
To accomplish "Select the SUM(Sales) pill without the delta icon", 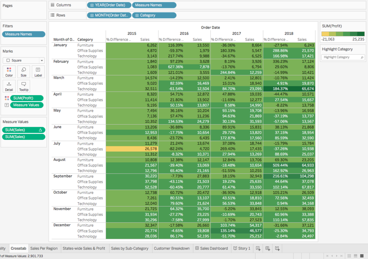I will coord(23,137).
